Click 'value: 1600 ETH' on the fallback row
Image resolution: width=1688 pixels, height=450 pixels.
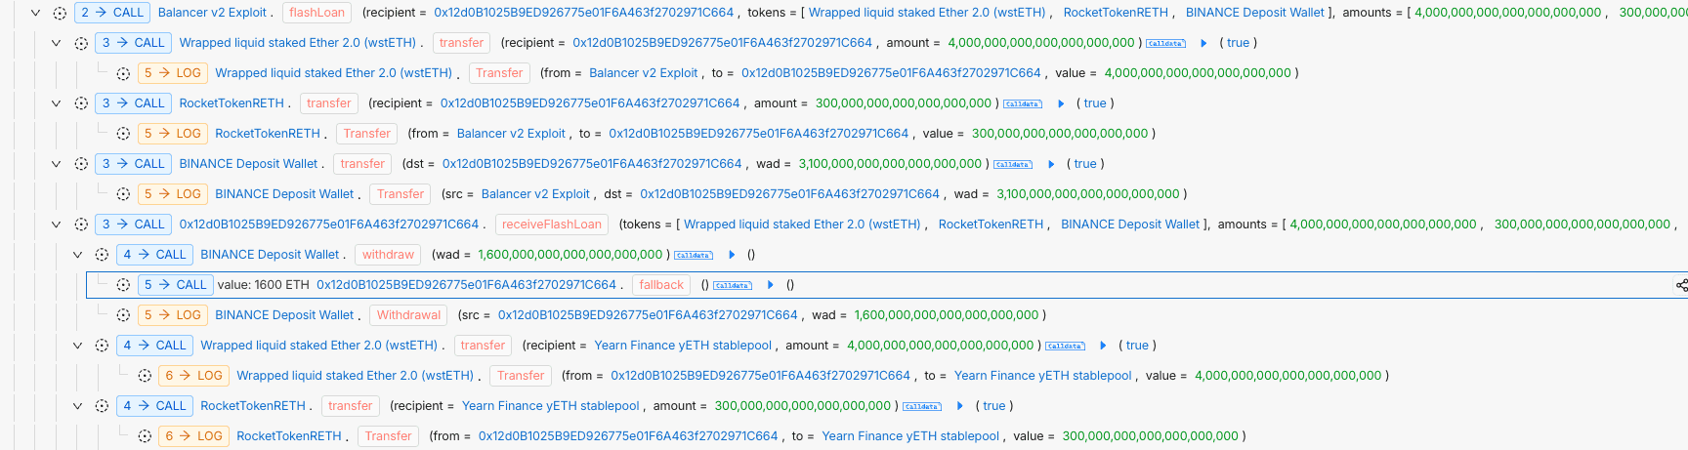(264, 285)
